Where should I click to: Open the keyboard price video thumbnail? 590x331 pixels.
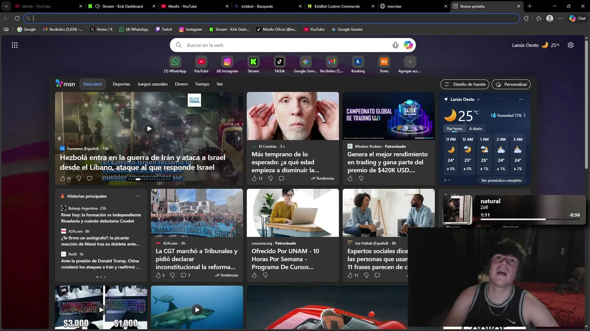101,308
